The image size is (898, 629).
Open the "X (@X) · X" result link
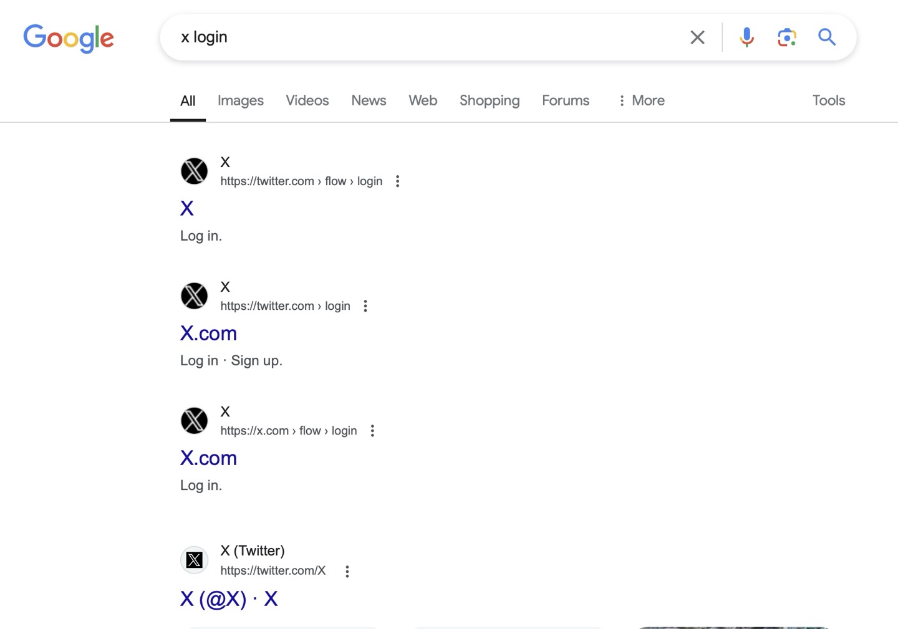pyautogui.click(x=229, y=599)
